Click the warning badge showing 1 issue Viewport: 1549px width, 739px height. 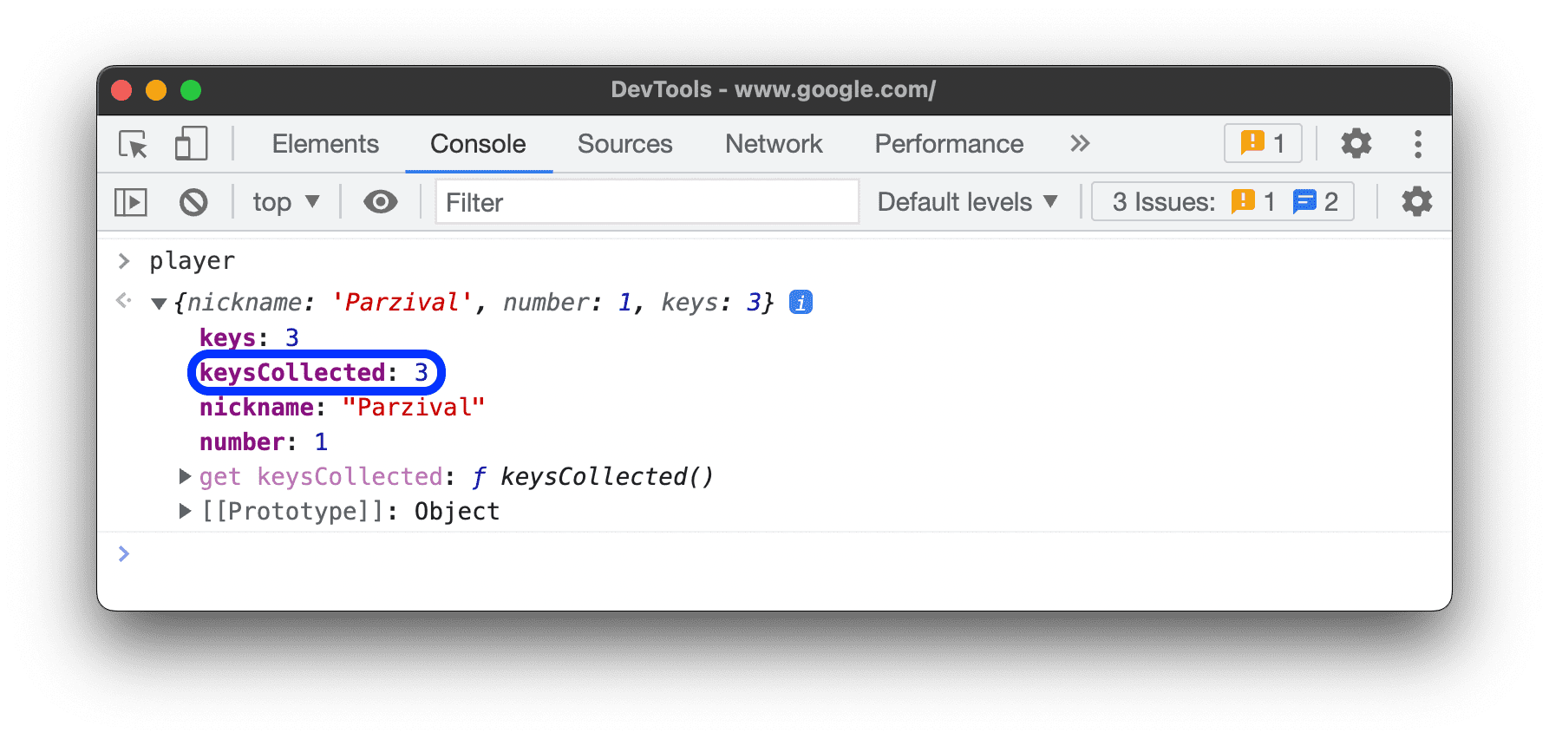click(x=1263, y=144)
